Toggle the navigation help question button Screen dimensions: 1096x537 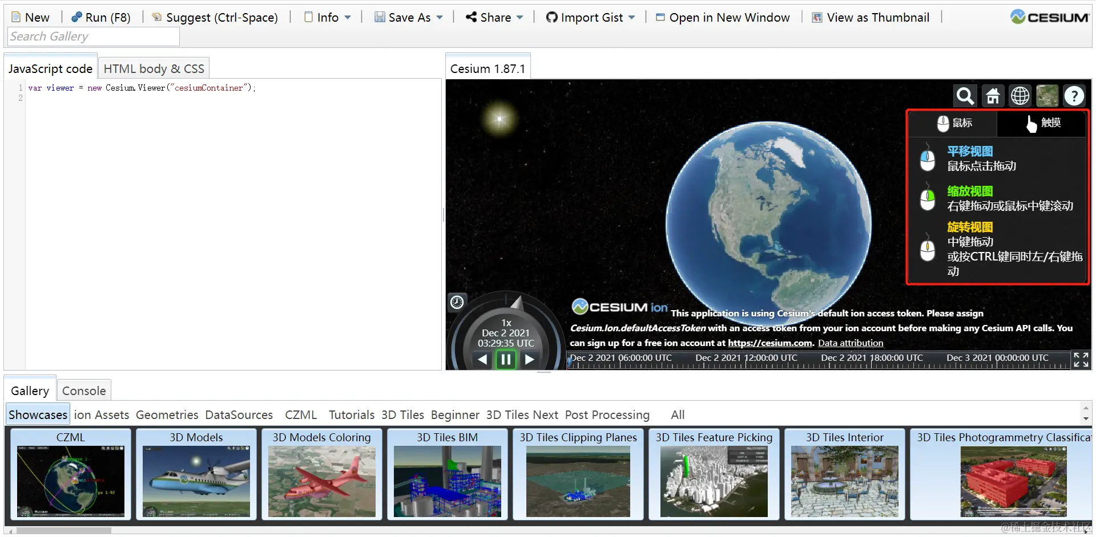(x=1074, y=96)
